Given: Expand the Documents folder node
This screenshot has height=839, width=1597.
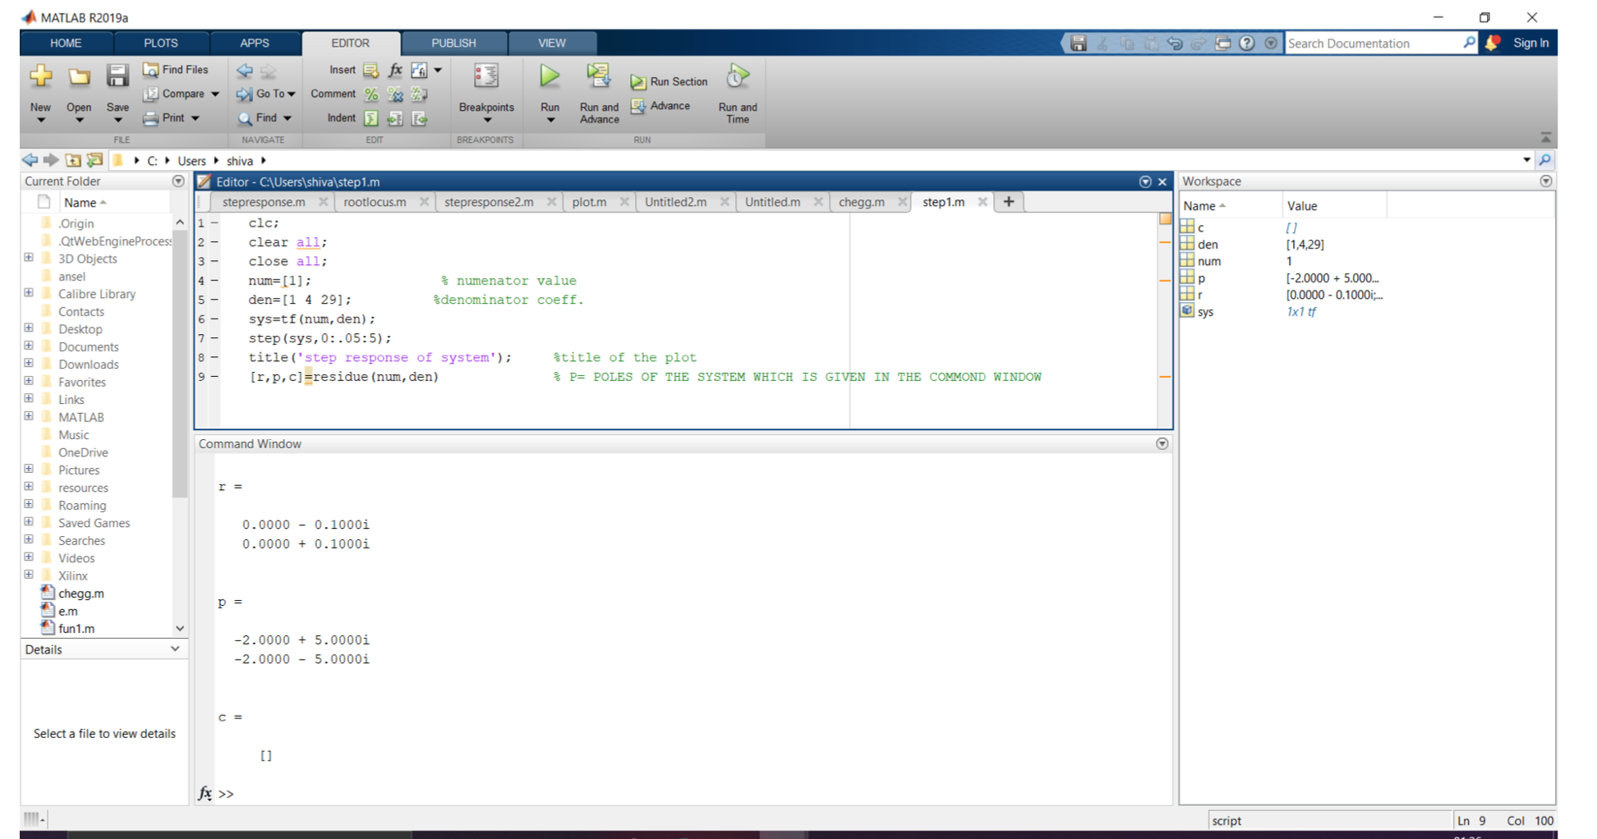Looking at the screenshot, I should 29,346.
